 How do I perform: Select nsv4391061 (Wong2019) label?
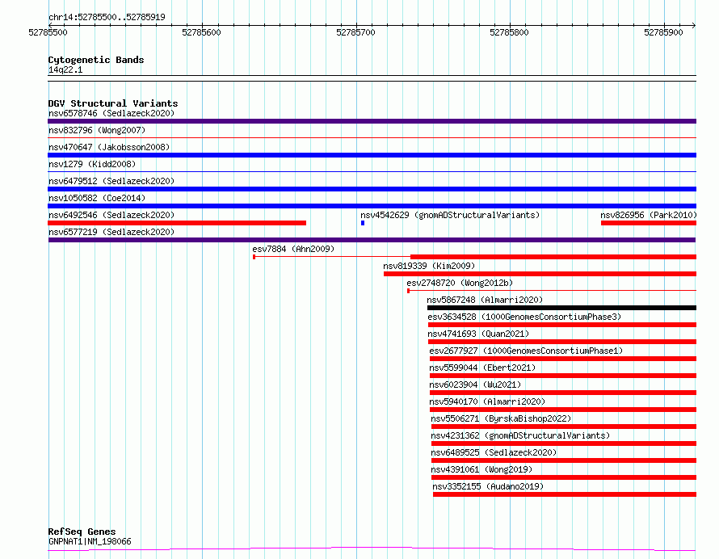click(482, 469)
